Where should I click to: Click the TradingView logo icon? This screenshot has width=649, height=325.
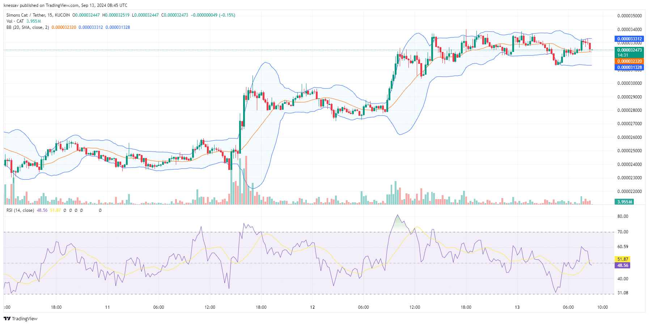[7, 319]
